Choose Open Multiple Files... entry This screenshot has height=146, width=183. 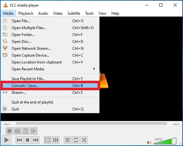(50, 28)
